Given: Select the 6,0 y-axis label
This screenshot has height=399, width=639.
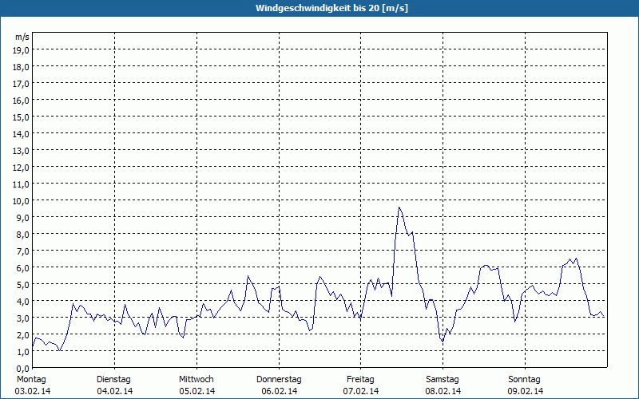Looking at the screenshot, I should click(23, 268).
